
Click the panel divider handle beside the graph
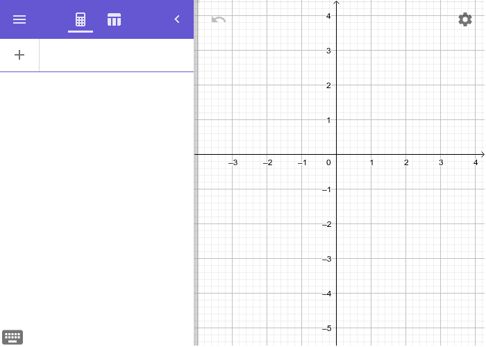[x=196, y=173]
